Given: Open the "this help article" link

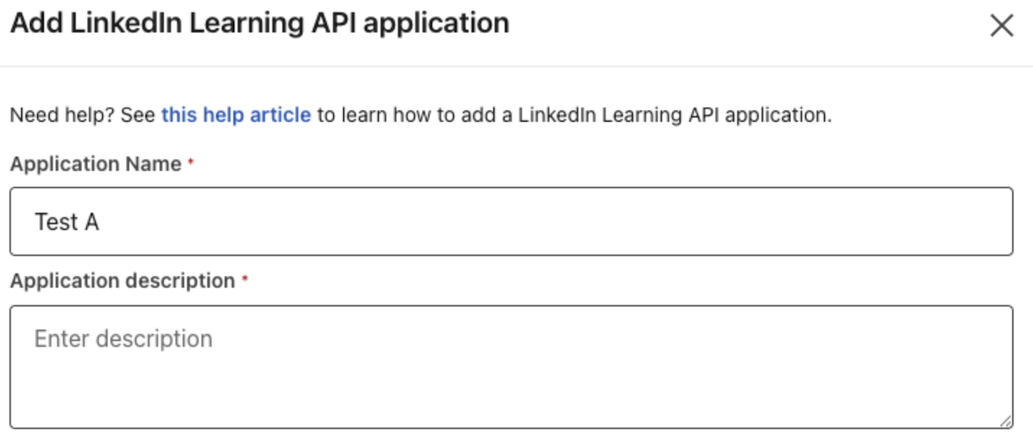Looking at the screenshot, I should click(x=236, y=115).
